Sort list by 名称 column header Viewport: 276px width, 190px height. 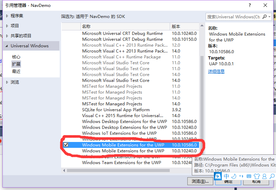pos(125,27)
